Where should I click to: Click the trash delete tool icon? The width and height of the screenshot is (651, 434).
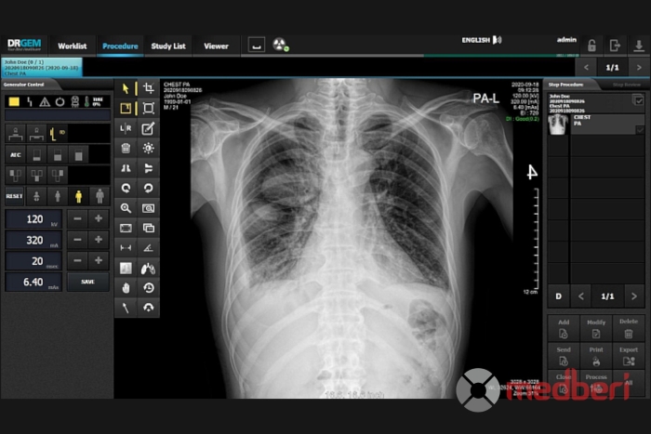tap(126, 148)
